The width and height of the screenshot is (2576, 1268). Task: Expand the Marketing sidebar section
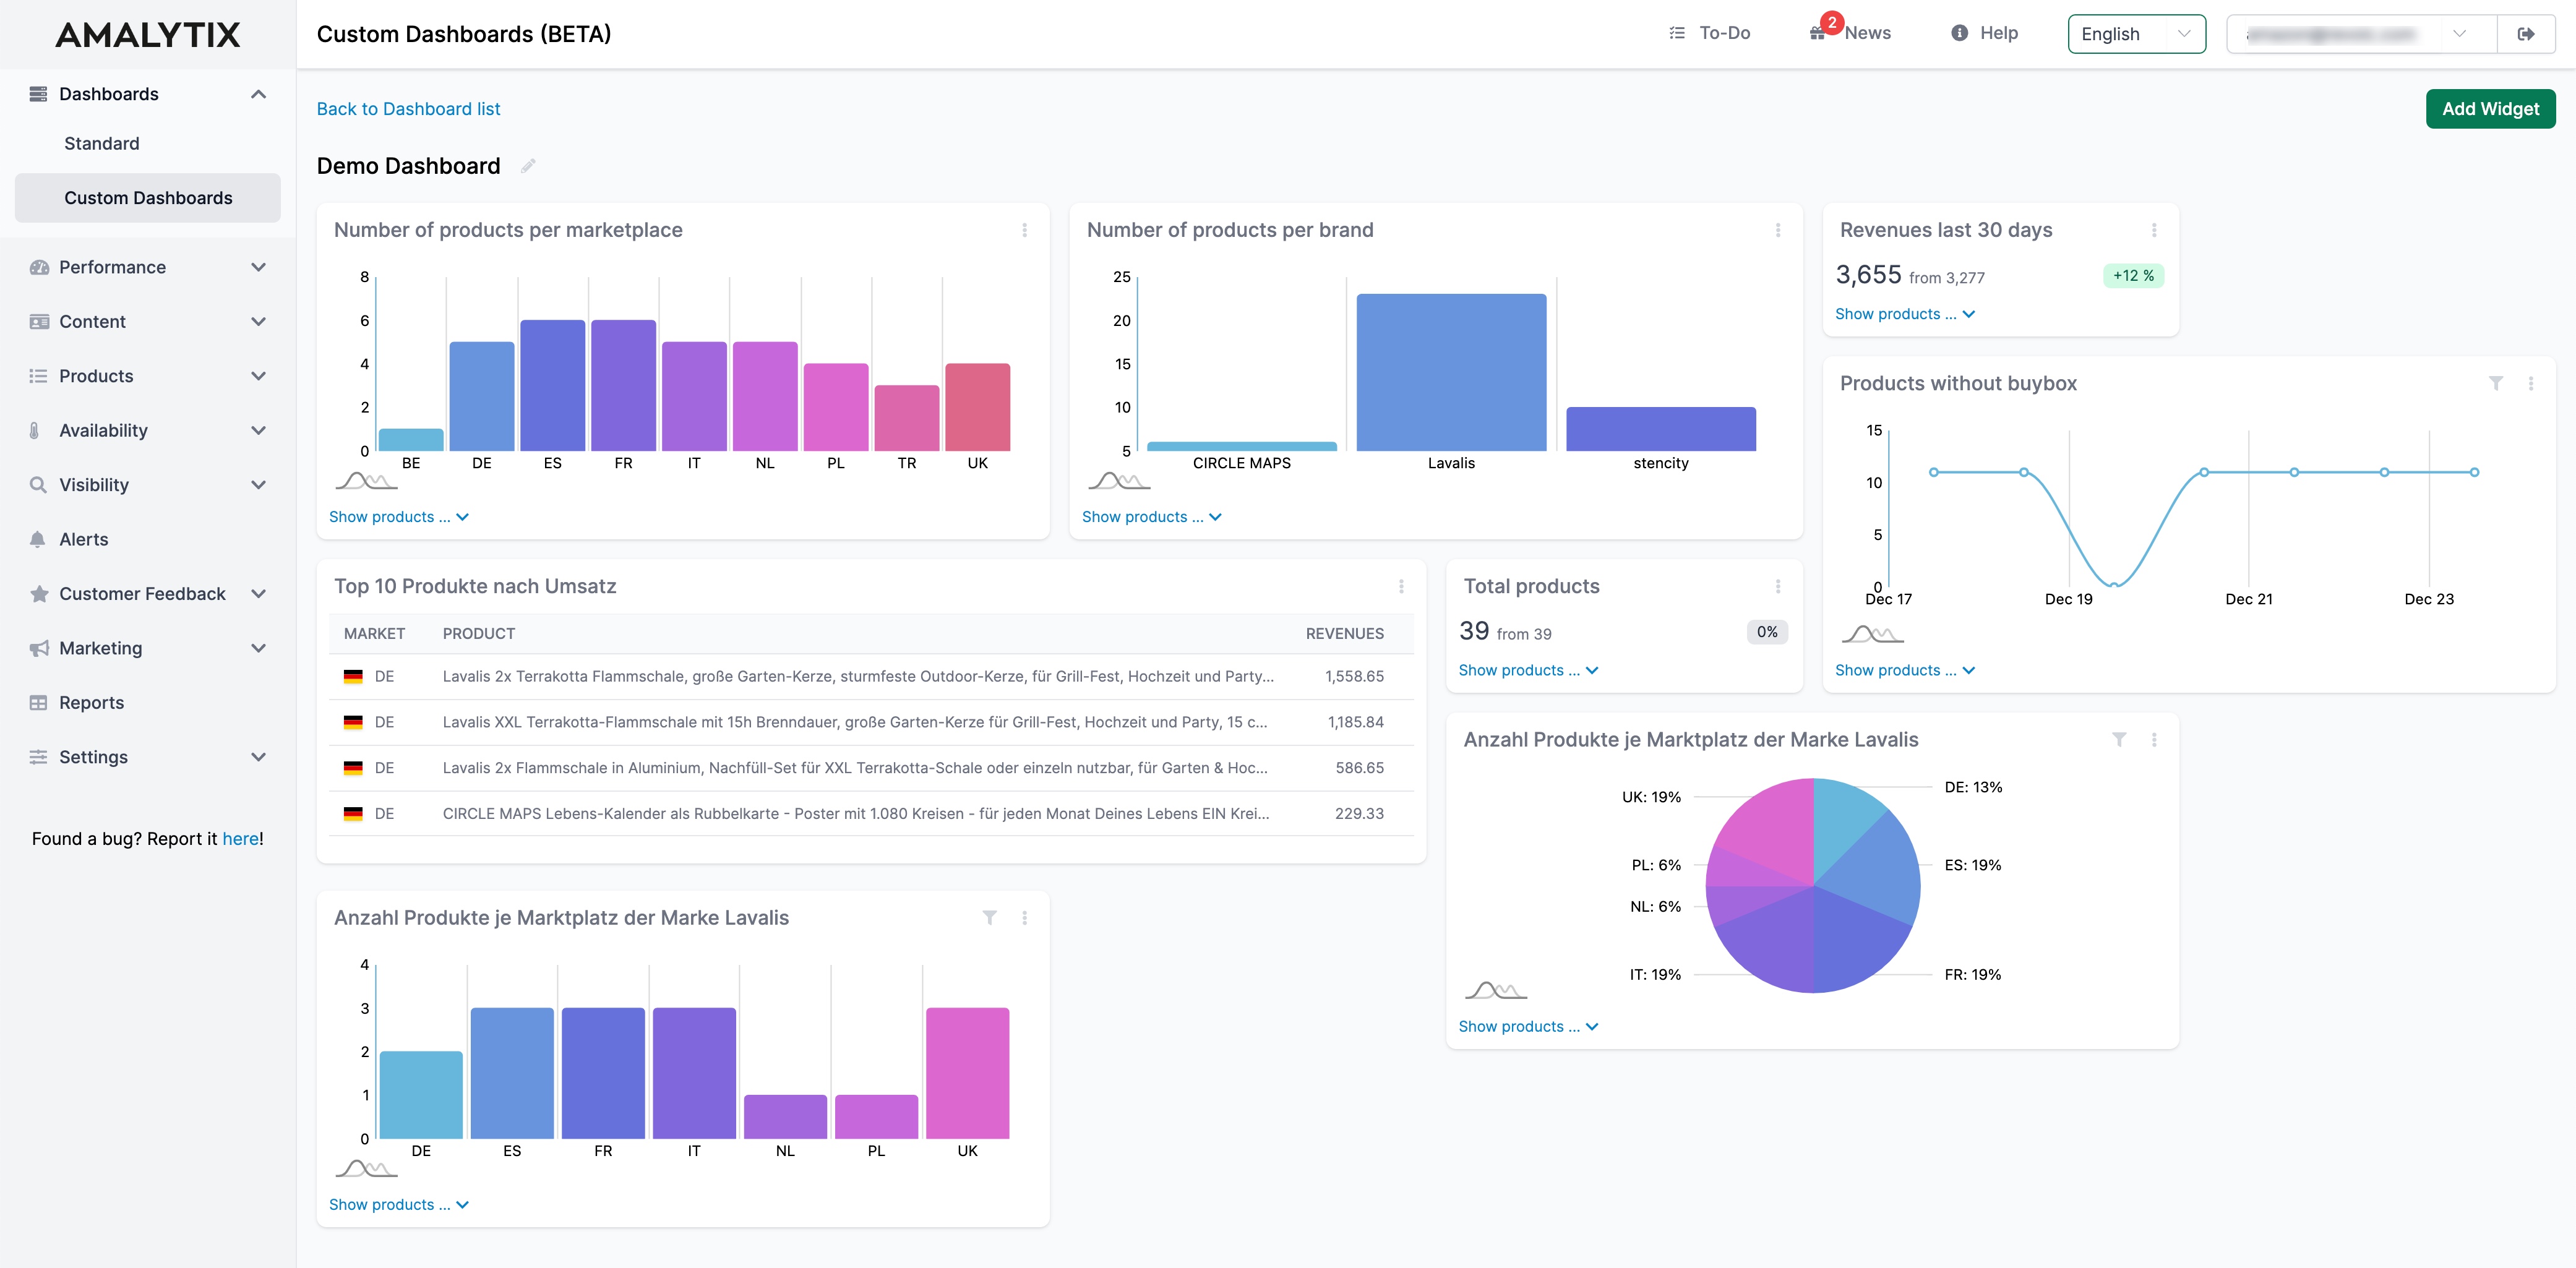258,648
